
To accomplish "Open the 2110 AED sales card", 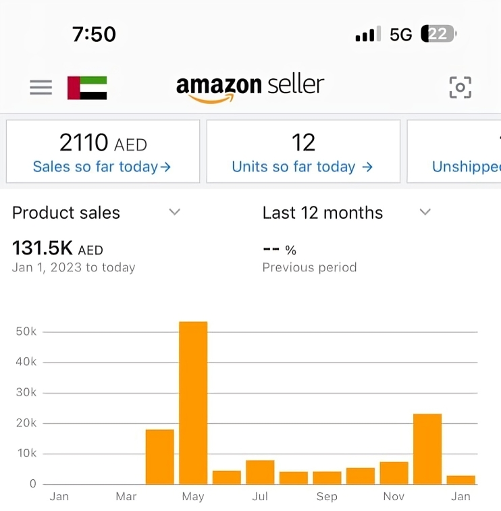I will click(x=103, y=151).
